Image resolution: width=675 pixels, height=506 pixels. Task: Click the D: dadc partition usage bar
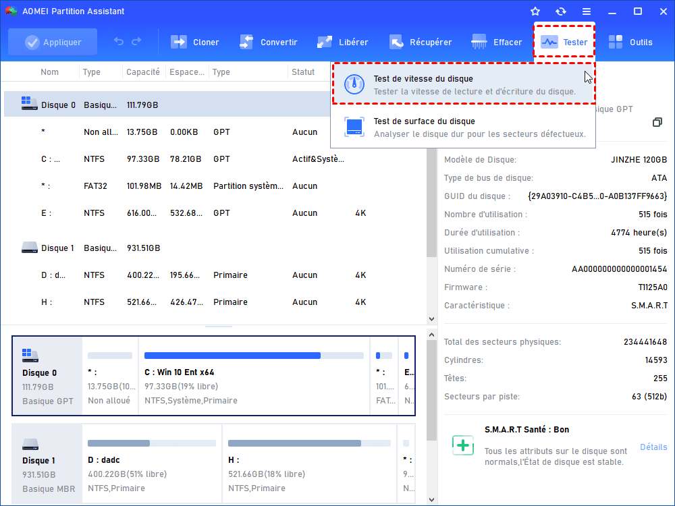click(x=152, y=443)
